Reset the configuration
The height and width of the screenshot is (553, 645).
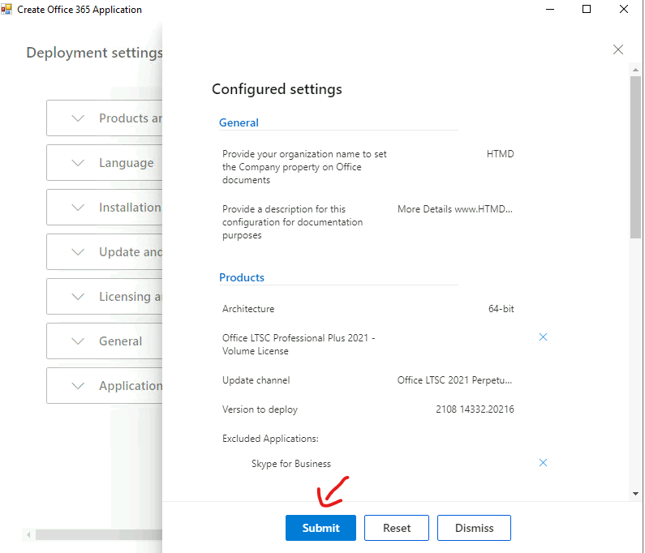click(397, 528)
